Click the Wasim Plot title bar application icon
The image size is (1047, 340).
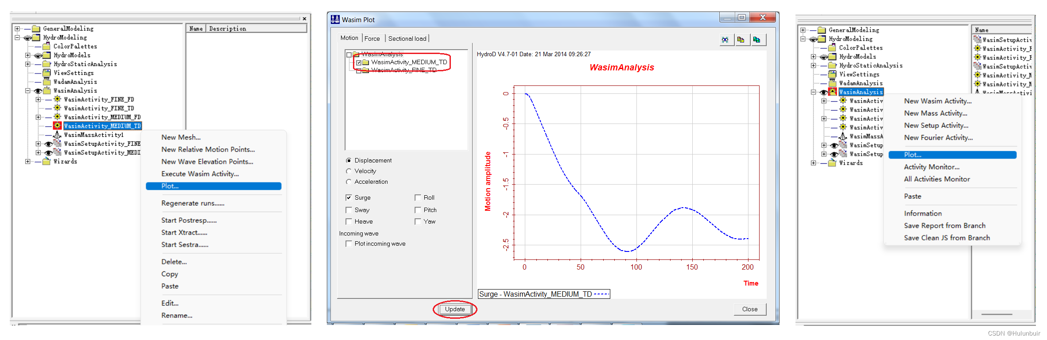(335, 19)
